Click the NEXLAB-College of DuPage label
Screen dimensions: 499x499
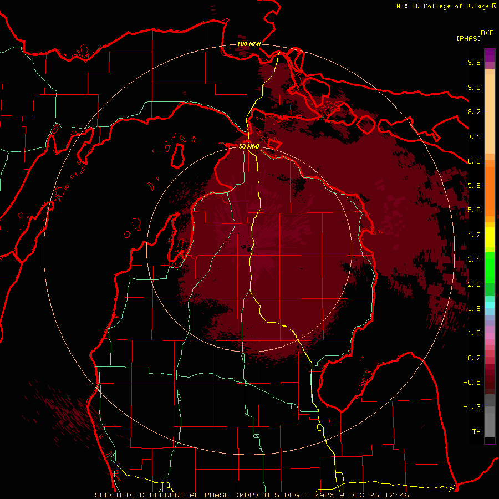point(442,6)
